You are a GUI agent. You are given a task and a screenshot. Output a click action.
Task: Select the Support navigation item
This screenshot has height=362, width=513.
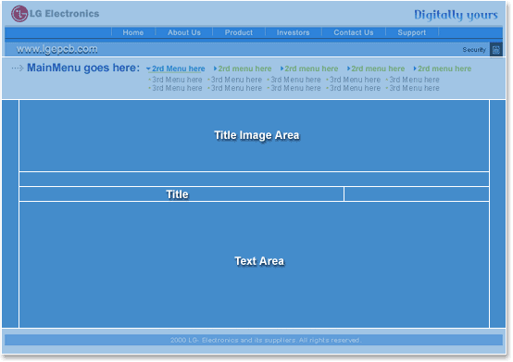[x=411, y=32]
